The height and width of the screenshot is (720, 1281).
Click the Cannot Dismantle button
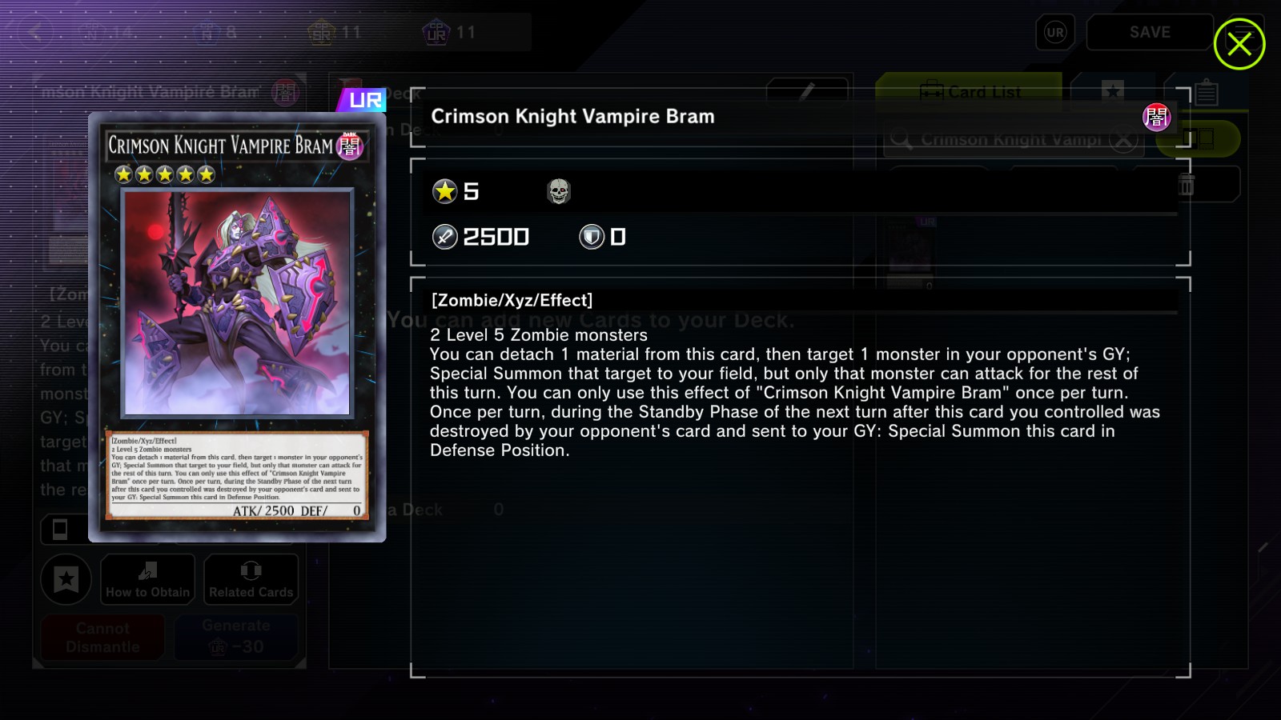tap(102, 637)
